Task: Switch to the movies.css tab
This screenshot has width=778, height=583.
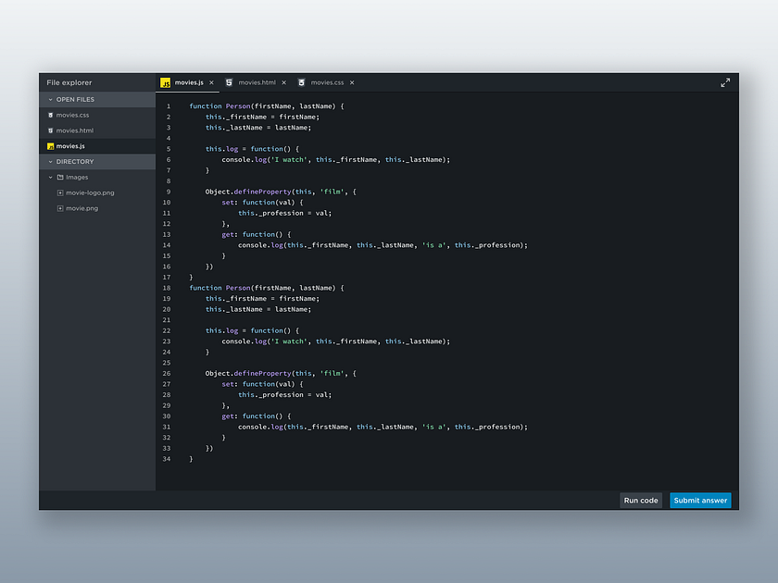Action: (326, 82)
